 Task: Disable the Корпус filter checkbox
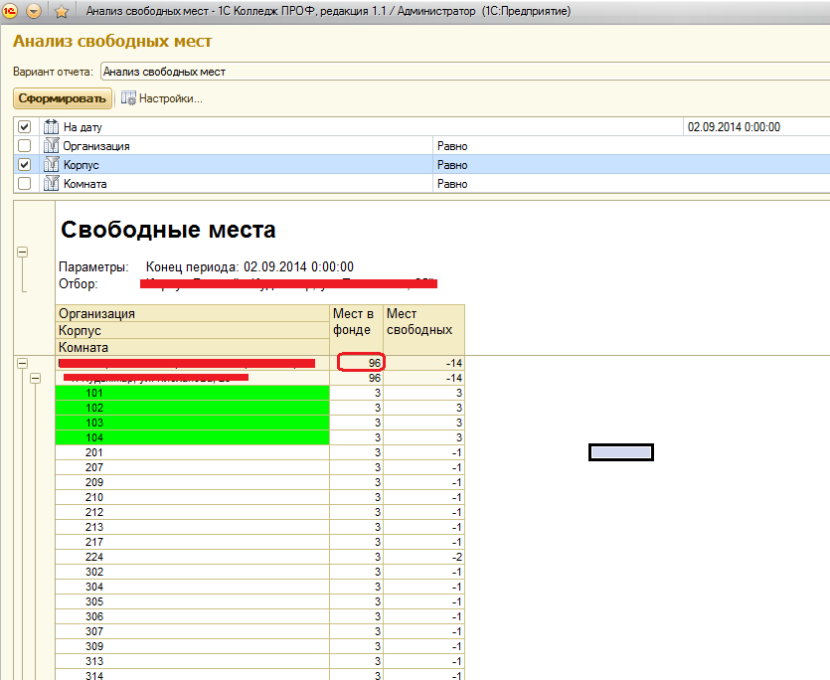click(x=25, y=165)
